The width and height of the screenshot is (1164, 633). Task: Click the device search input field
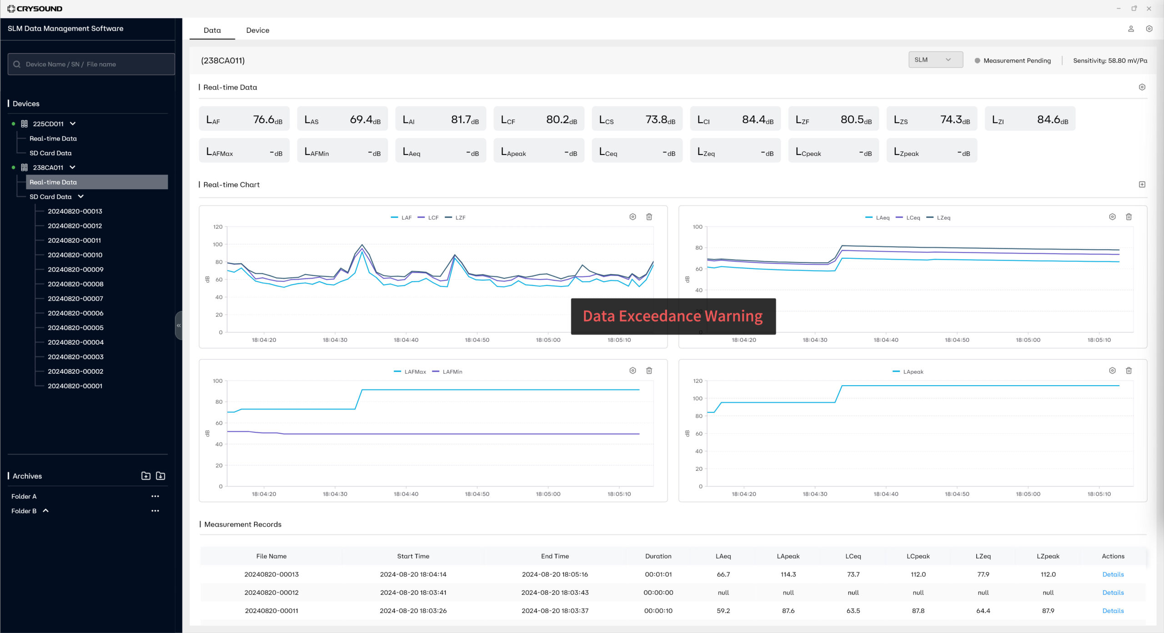(x=91, y=64)
